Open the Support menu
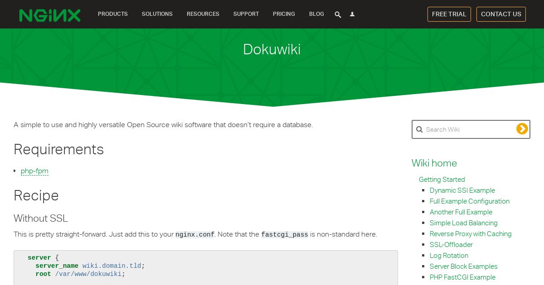This screenshot has height=285, width=544. [246, 14]
